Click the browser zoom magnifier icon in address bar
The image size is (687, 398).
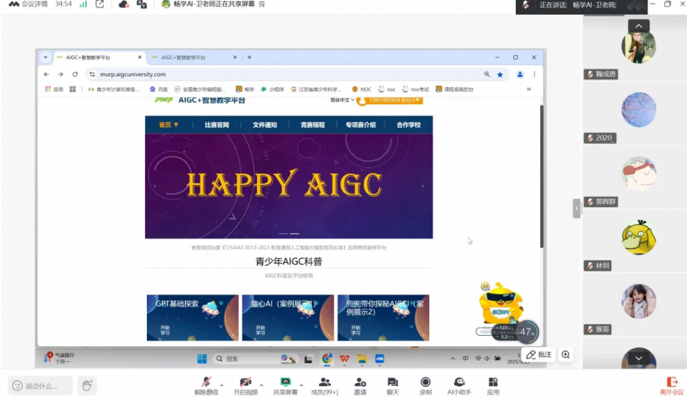pyautogui.click(x=487, y=74)
